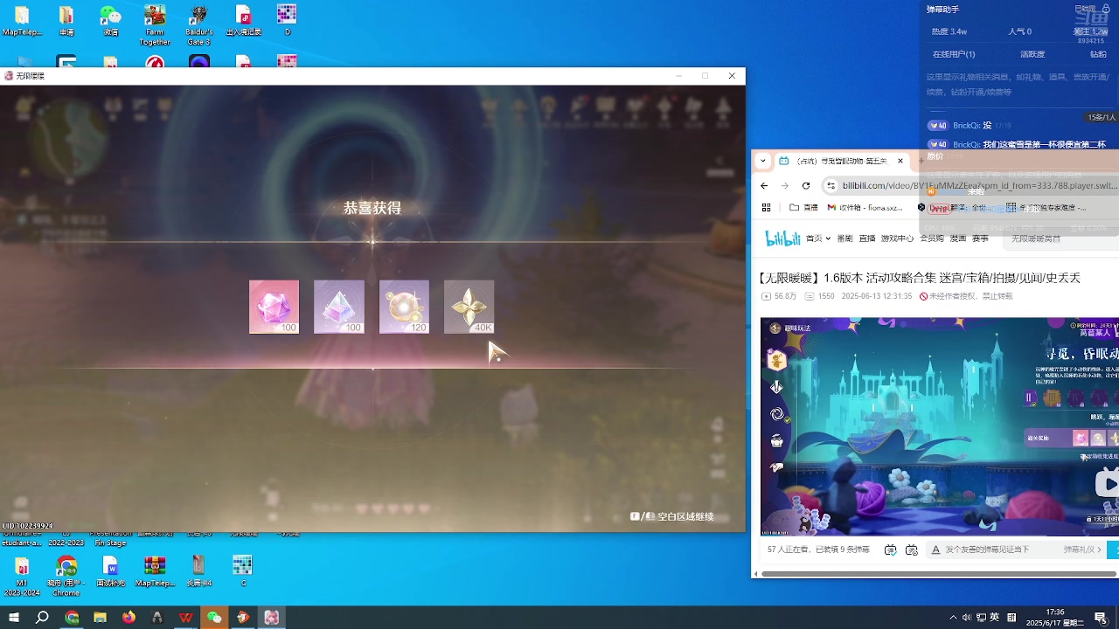Viewport: 1119px width, 629px height.
Task: Open Firefox from the taskbar
Action: pos(129,618)
